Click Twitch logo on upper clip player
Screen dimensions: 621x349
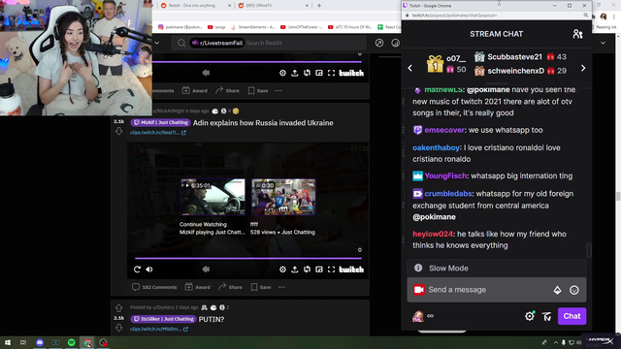[x=351, y=73]
